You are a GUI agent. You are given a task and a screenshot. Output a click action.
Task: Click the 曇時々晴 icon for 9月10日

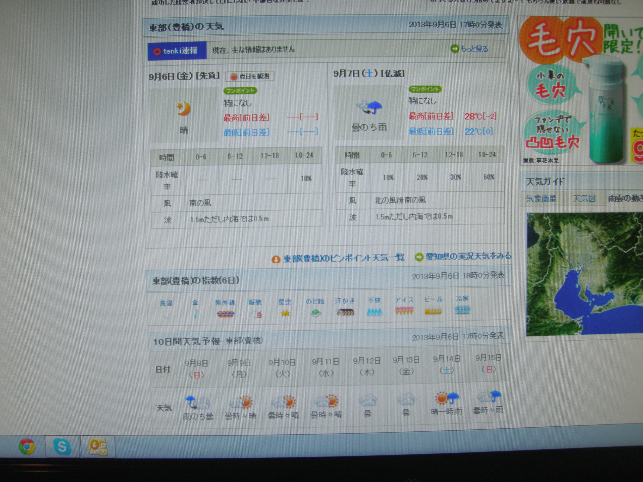click(283, 401)
